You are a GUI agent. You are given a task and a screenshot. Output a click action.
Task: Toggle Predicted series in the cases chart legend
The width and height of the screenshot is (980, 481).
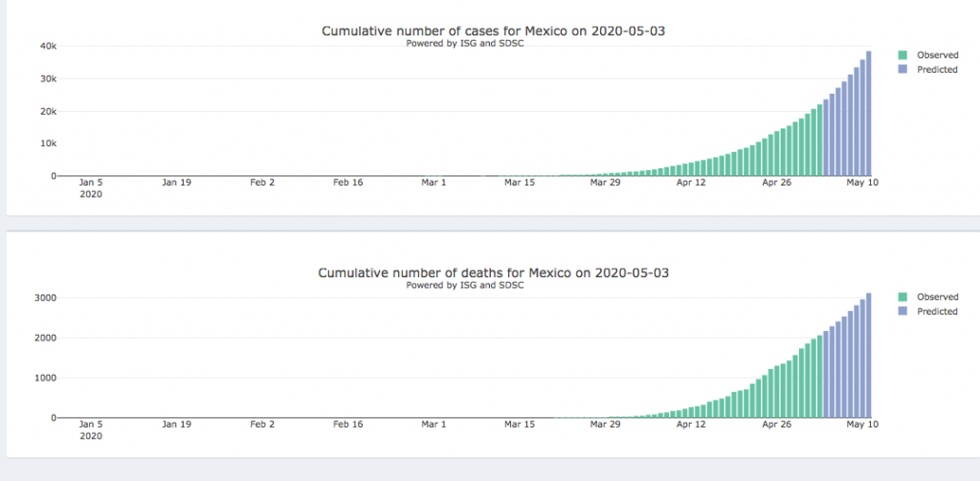tap(937, 70)
